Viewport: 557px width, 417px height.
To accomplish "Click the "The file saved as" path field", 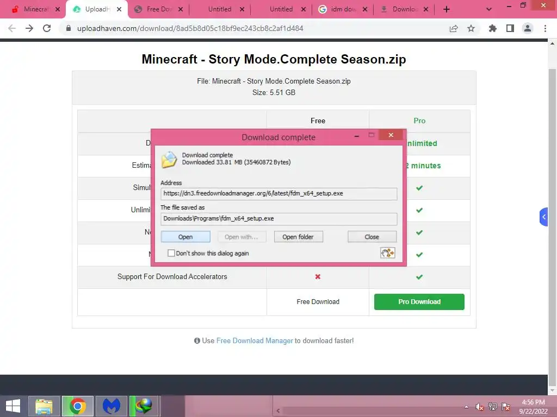I will coord(279,219).
